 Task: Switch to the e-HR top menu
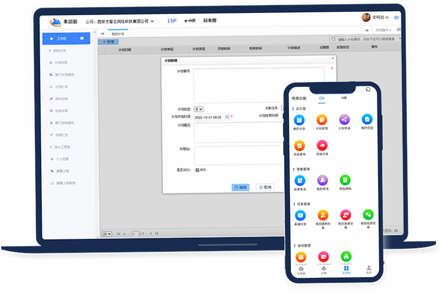(190, 21)
